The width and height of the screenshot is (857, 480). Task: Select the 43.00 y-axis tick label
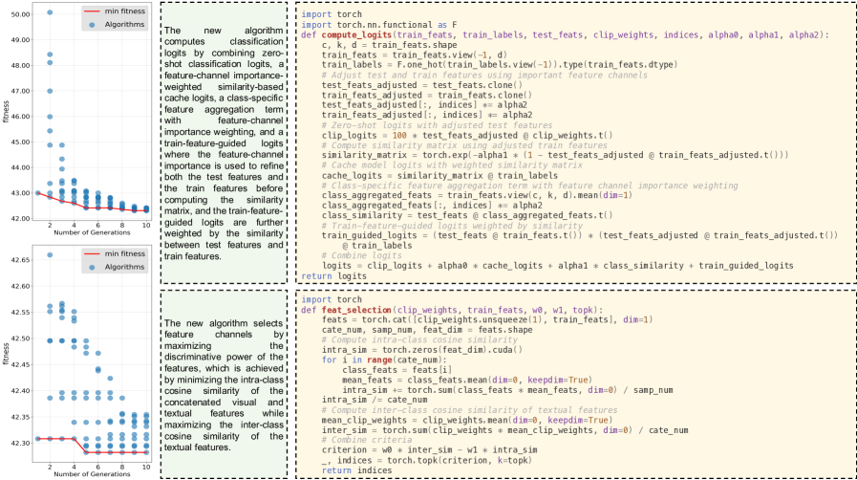point(20,193)
